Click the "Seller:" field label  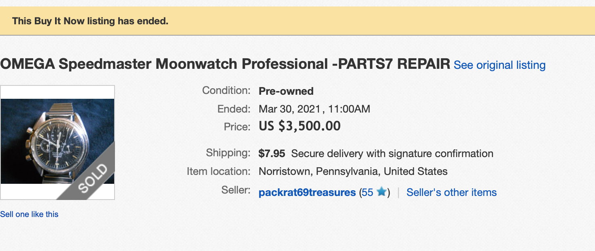(x=236, y=189)
